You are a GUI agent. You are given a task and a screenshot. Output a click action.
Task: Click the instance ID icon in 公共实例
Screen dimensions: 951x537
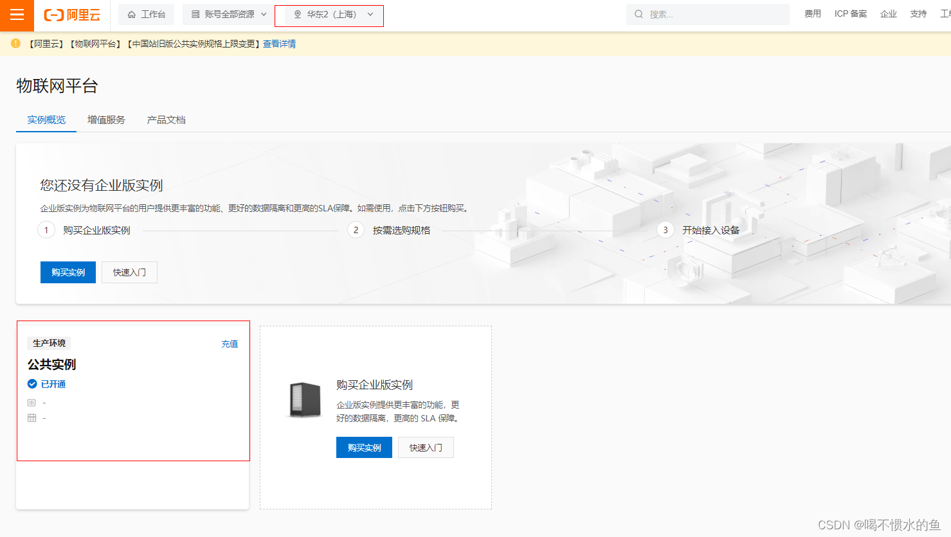32,403
